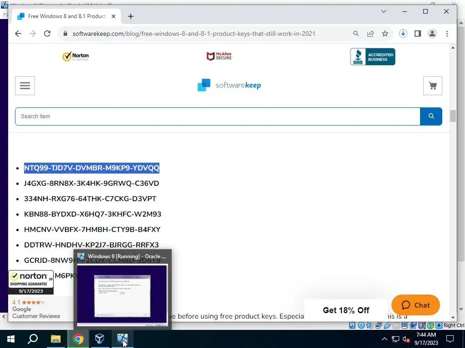This screenshot has width=465, height=348.
Task: Show hidden system tray icons
Action: click(x=384, y=339)
